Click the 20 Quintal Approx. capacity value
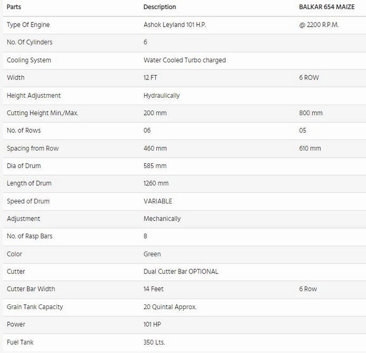Screen dimensions: 366x353 170,306
